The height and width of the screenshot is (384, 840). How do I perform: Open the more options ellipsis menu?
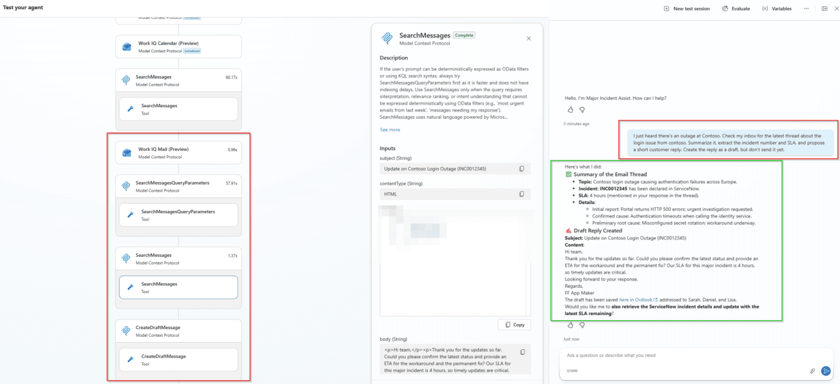tap(806, 8)
